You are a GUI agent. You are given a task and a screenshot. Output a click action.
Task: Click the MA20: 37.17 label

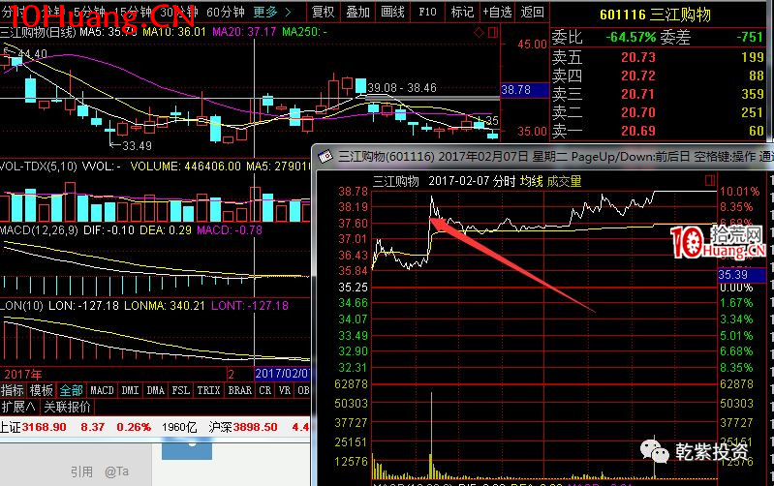tap(244, 32)
